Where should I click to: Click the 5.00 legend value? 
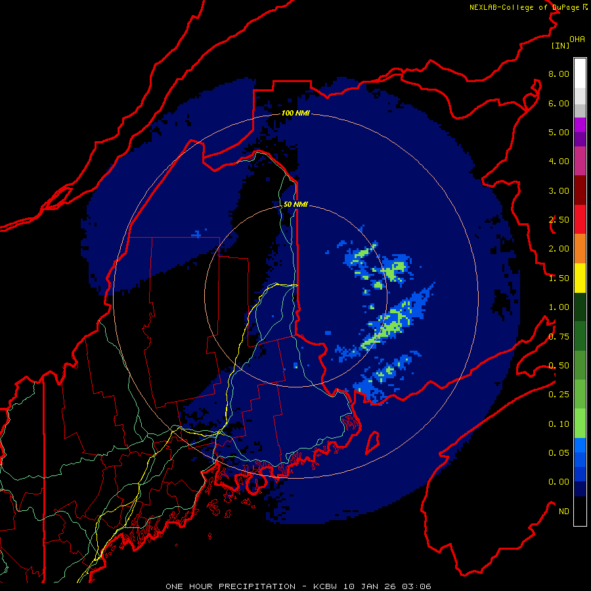pos(559,132)
